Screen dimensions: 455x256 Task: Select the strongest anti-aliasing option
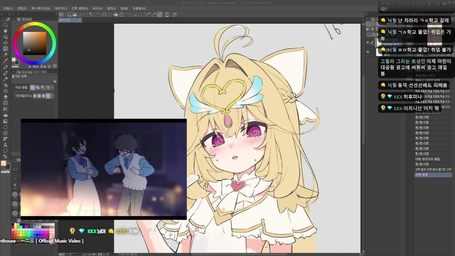coord(48,96)
